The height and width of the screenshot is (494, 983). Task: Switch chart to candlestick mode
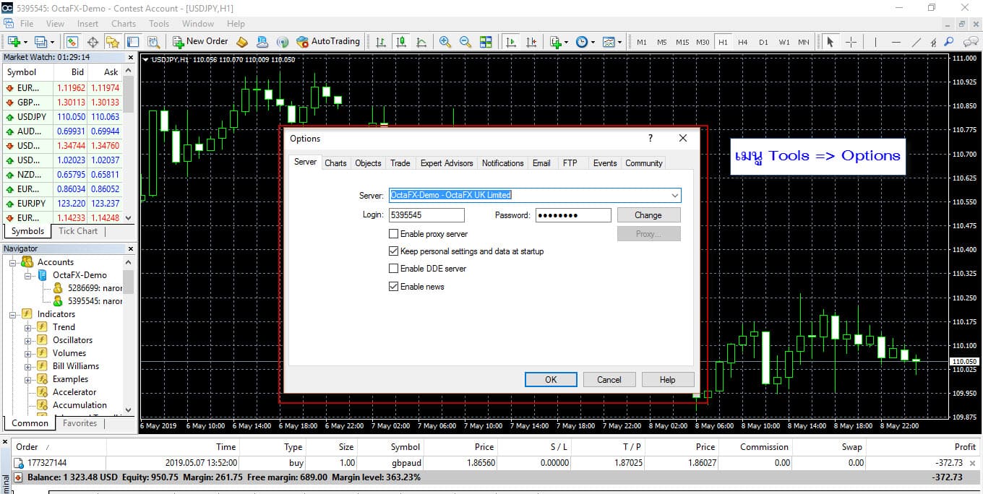click(x=401, y=42)
